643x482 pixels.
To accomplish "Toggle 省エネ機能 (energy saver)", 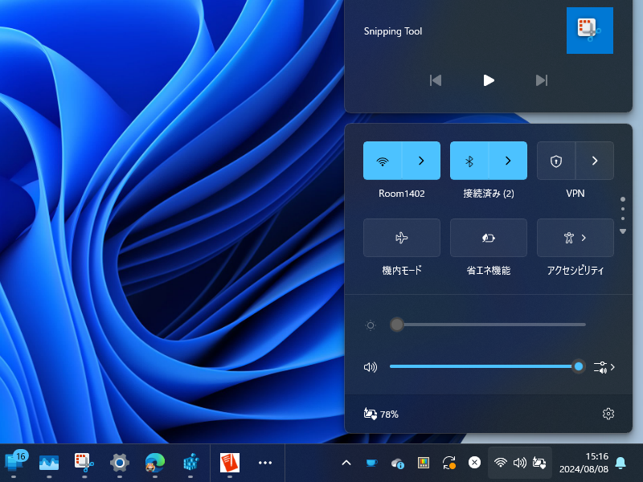I will click(x=488, y=238).
